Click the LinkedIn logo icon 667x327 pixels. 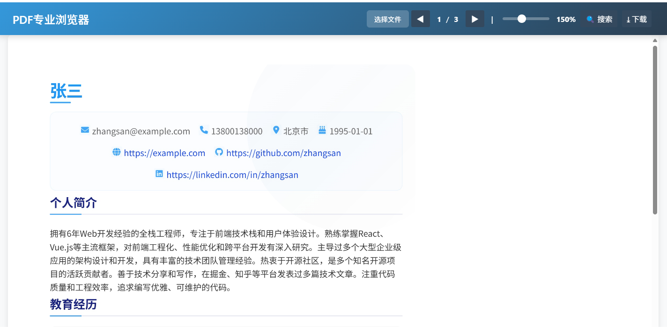click(x=159, y=174)
